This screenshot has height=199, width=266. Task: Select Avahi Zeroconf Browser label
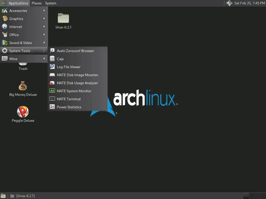click(75, 51)
